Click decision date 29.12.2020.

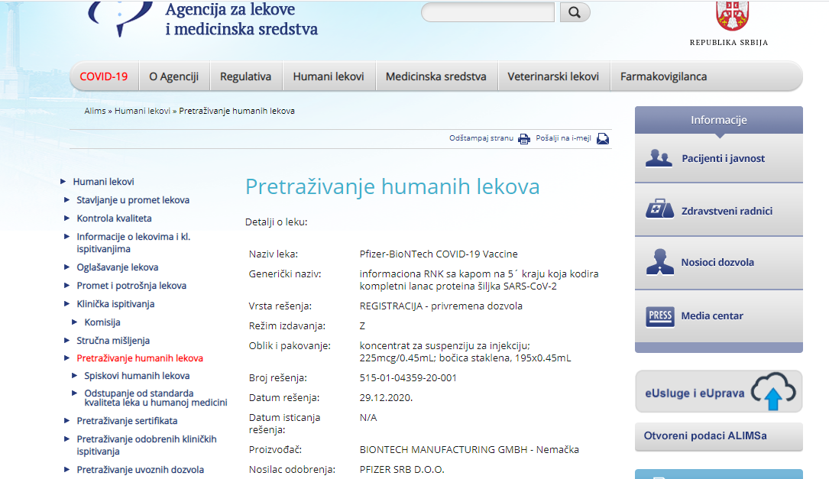coord(386,398)
